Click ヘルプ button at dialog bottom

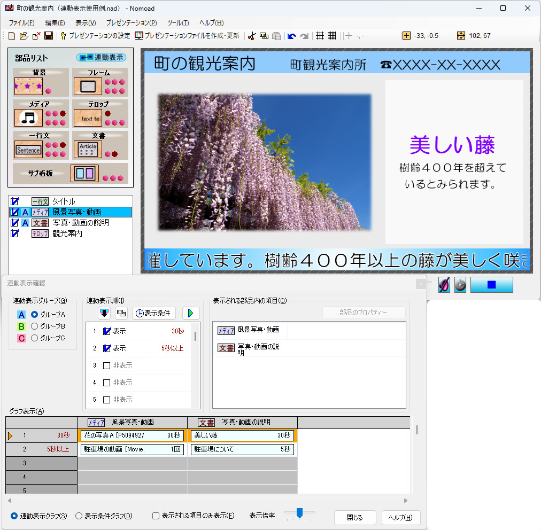coord(401,517)
